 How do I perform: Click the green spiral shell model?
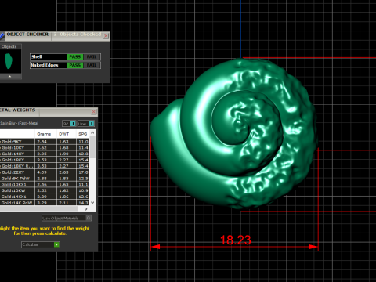pos(233,134)
